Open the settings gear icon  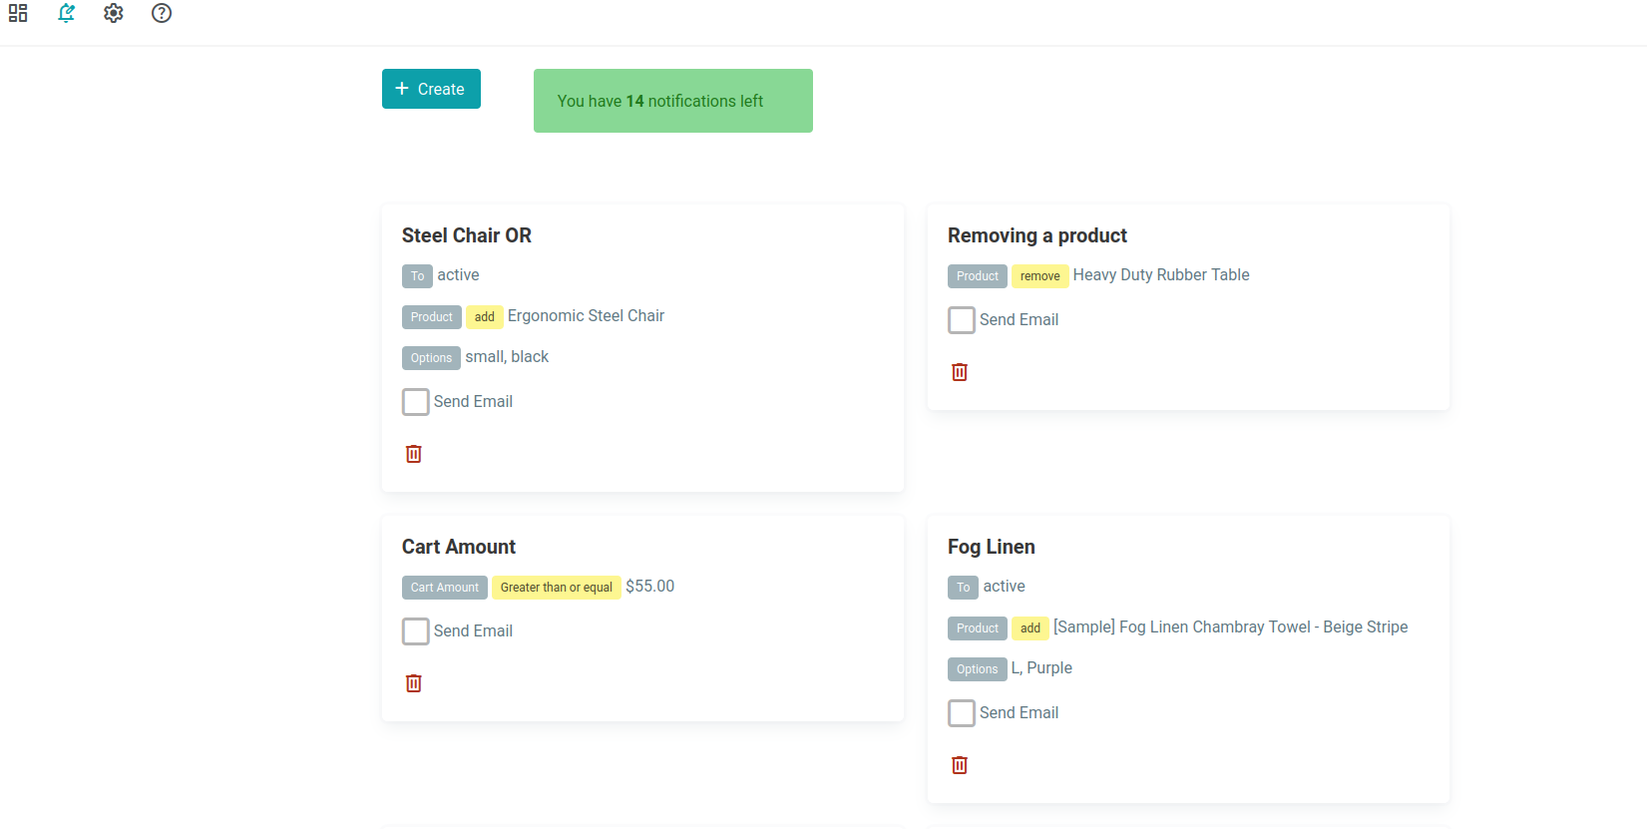click(114, 13)
